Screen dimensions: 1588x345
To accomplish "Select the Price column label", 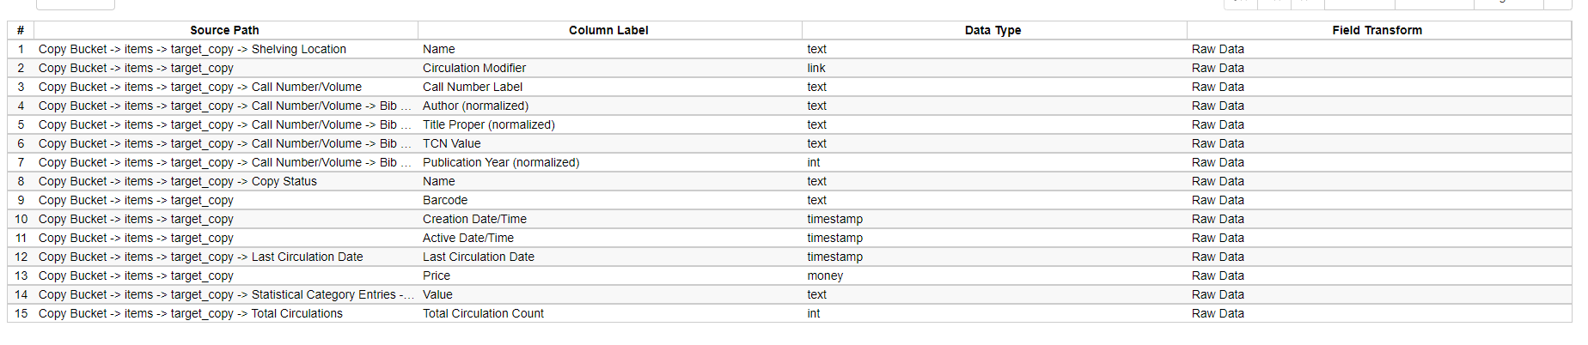I will (x=437, y=275).
